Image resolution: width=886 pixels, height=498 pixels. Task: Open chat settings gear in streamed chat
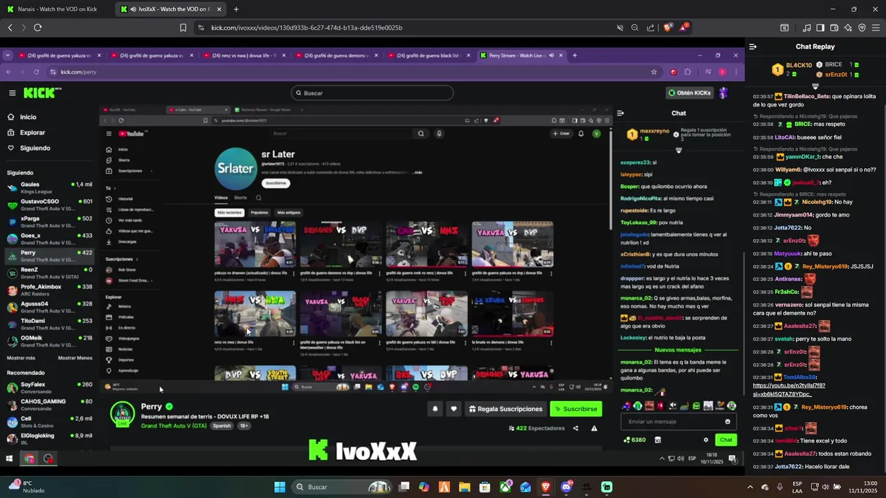click(x=706, y=440)
